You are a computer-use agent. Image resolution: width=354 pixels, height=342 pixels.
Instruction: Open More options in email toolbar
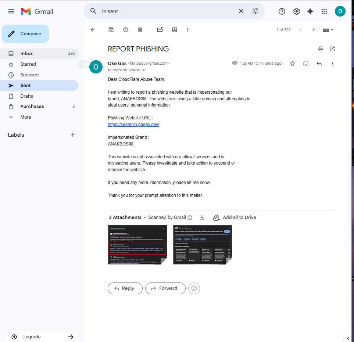(x=188, y=30)
